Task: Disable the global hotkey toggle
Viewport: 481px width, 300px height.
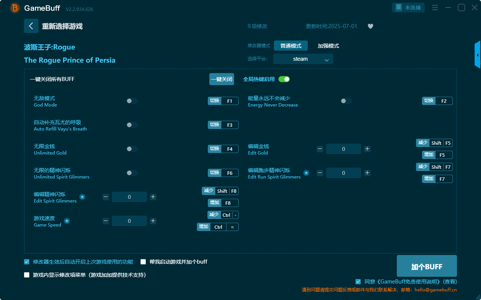Action: 284,79
